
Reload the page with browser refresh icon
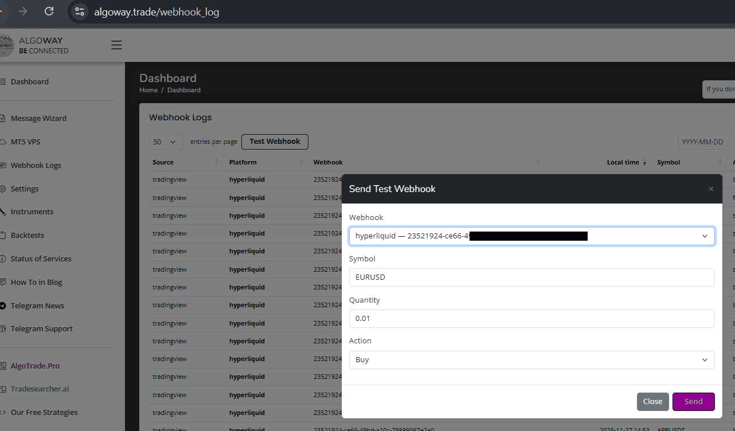[49, 11]
